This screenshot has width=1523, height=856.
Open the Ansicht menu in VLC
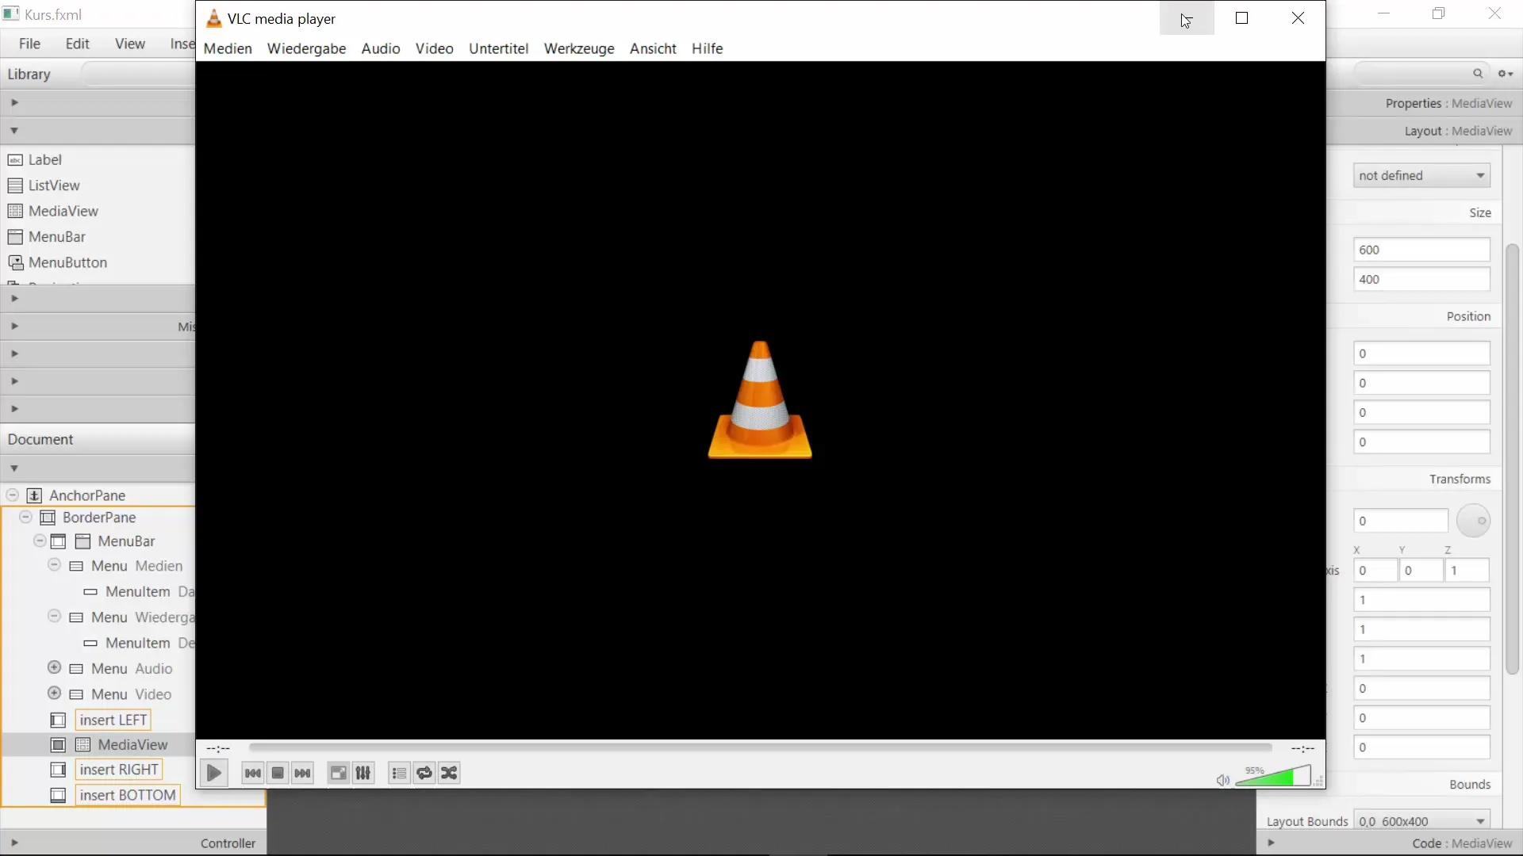click(x=653, y=48)
